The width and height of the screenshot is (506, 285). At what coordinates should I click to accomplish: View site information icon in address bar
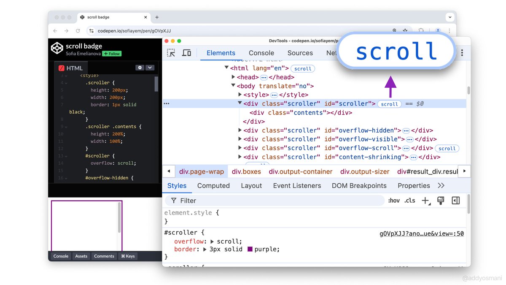click(92, 31)
